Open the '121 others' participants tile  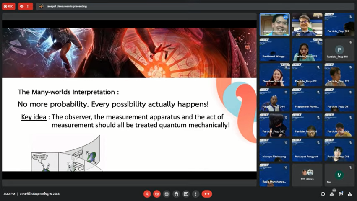(307, 175)
